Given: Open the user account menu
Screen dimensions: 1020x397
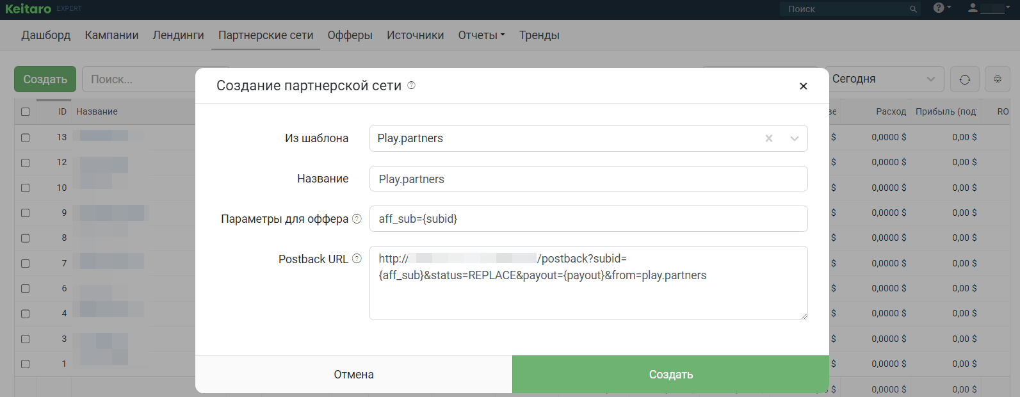Looking at the screenshot, I should coord(989,8).
